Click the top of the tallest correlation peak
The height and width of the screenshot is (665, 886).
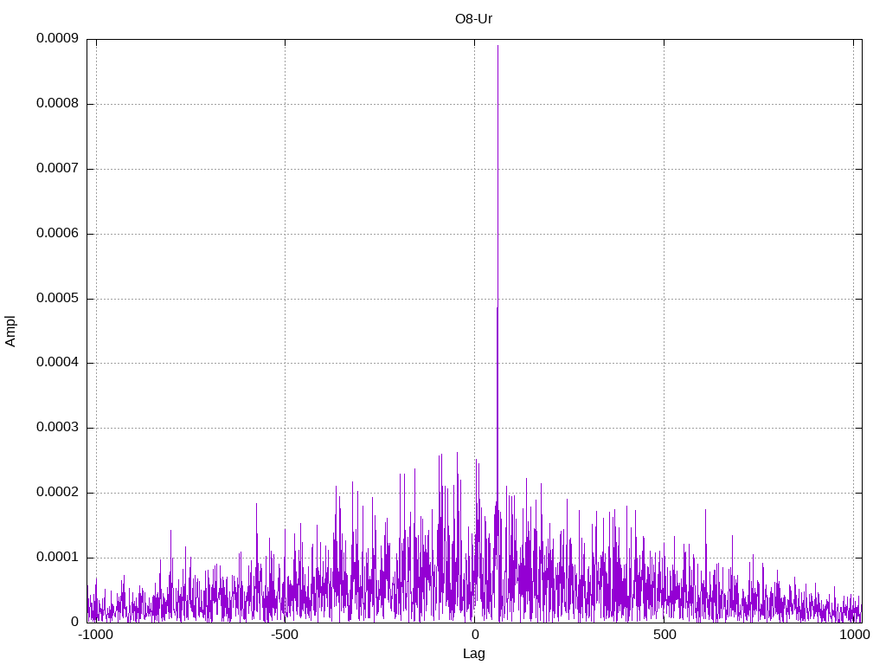(x=498, y=46)
